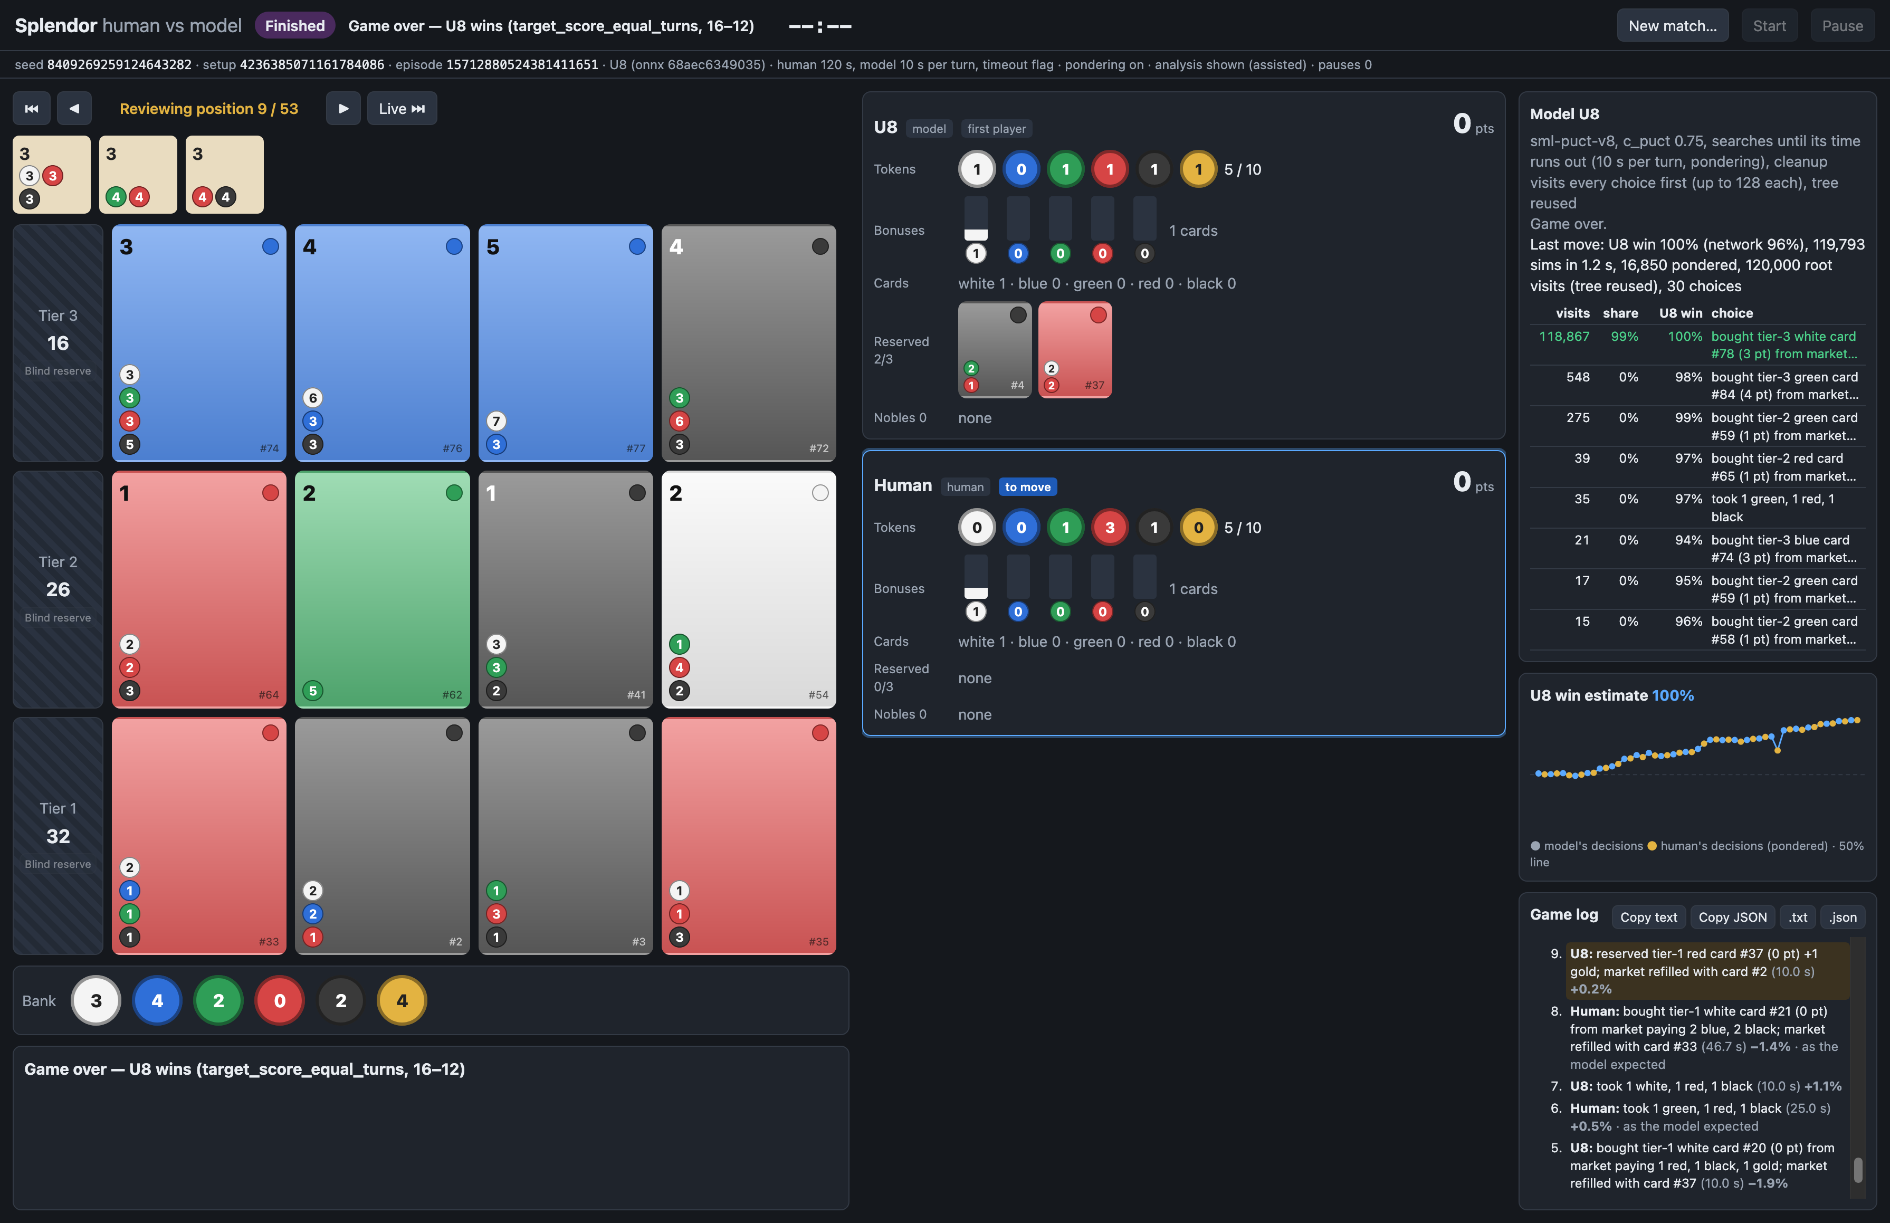Blind reserve from Tier 2 deck
This screenshot has height=1223, width=1890.
(x=58, y=589)
